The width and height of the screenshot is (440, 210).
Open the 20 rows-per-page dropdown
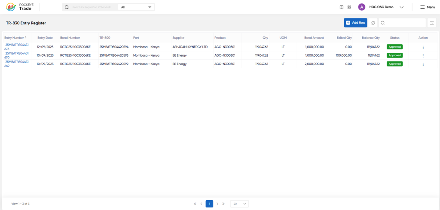point(239,204)
